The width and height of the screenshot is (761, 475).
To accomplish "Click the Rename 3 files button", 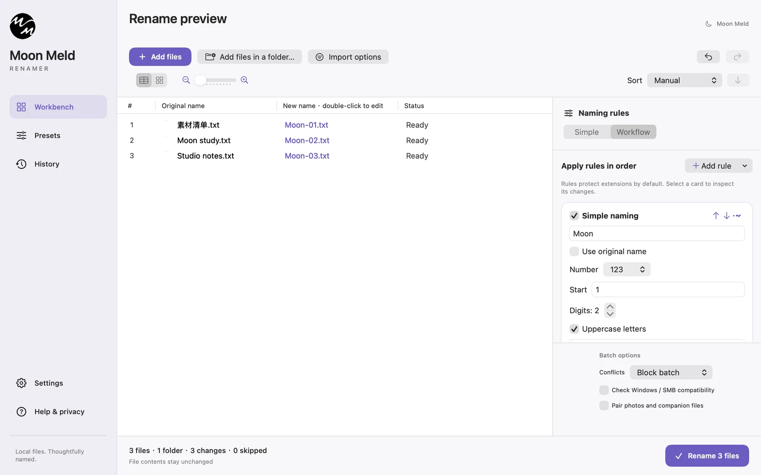I will pos(707,456).
